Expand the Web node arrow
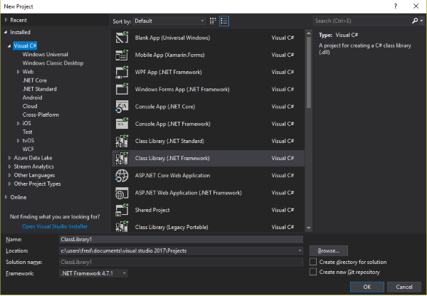 point(19,72)
